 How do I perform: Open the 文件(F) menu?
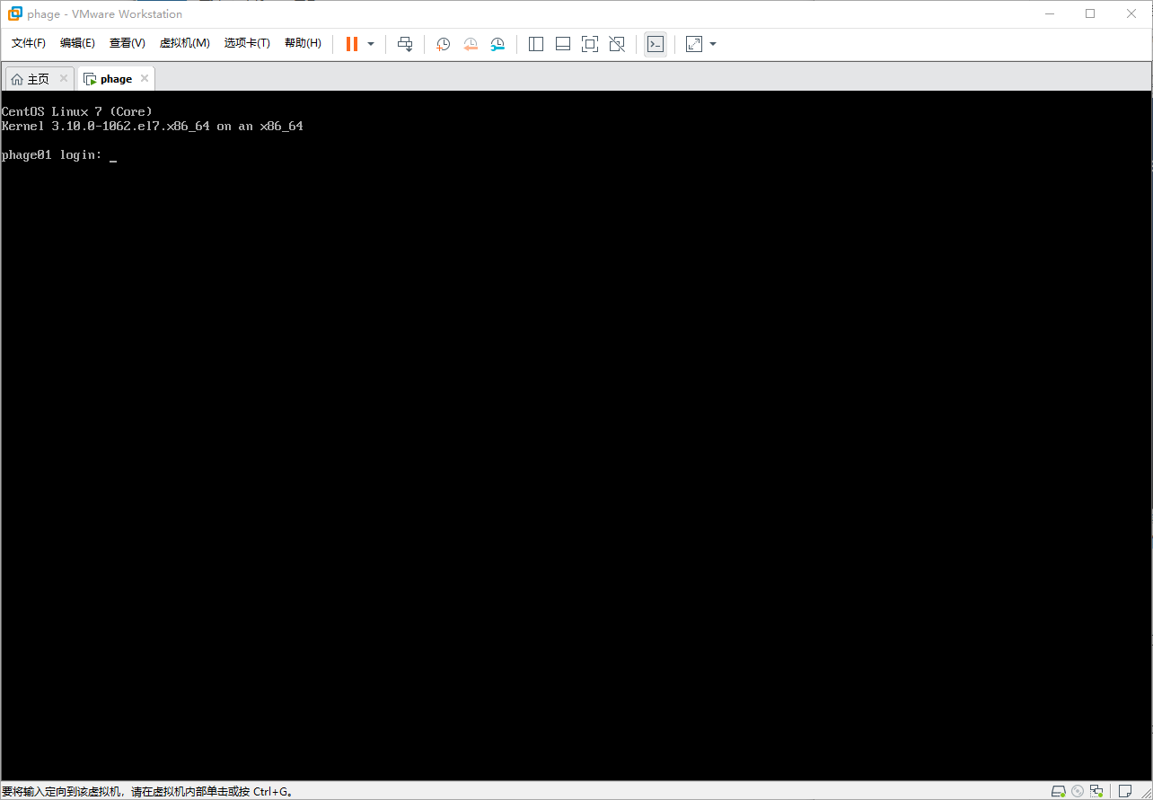[x=29, y=43]
